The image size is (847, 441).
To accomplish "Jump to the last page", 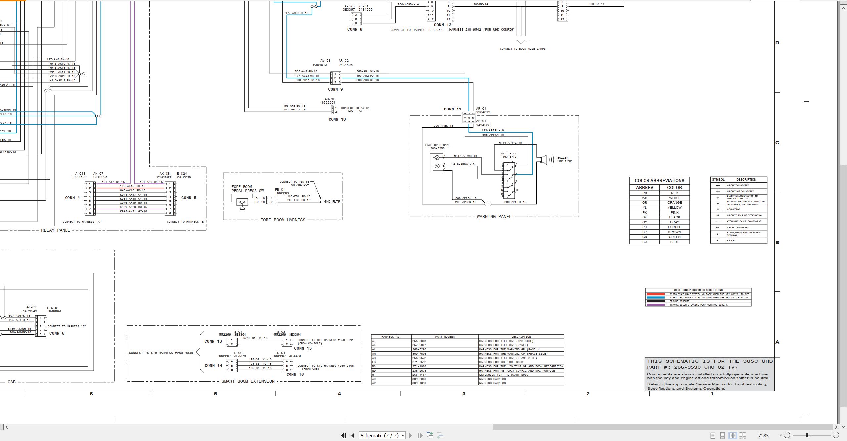I will [420, 436].
